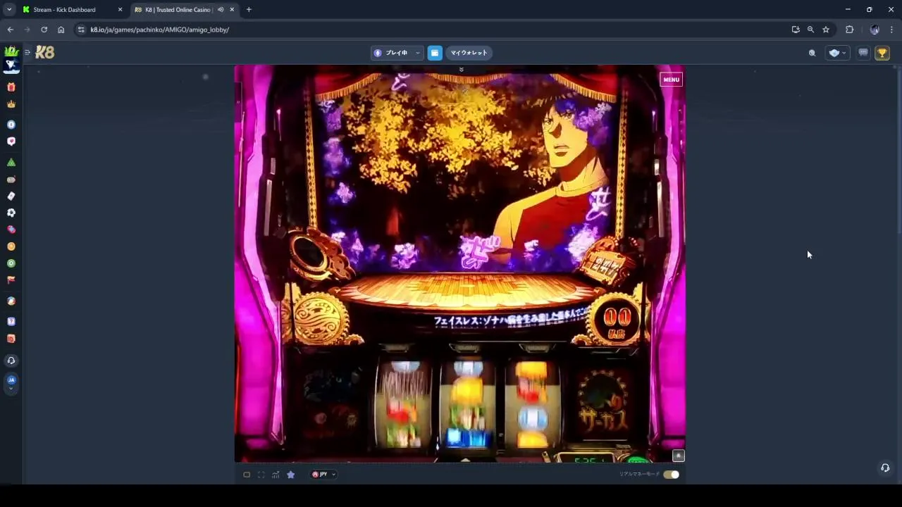
Task: Open game statistics chart icon
Action: click(276, 475)
